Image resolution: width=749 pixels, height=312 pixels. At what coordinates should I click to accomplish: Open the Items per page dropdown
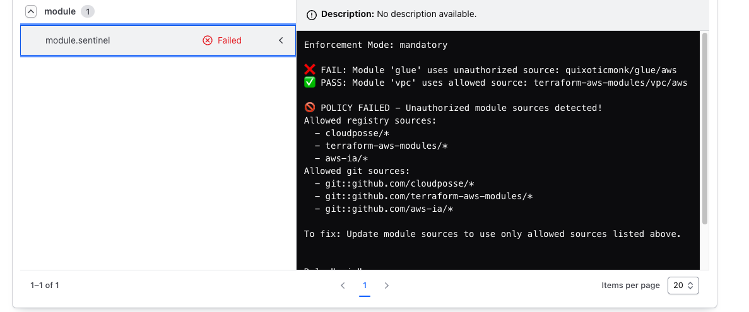click(683, 286)
